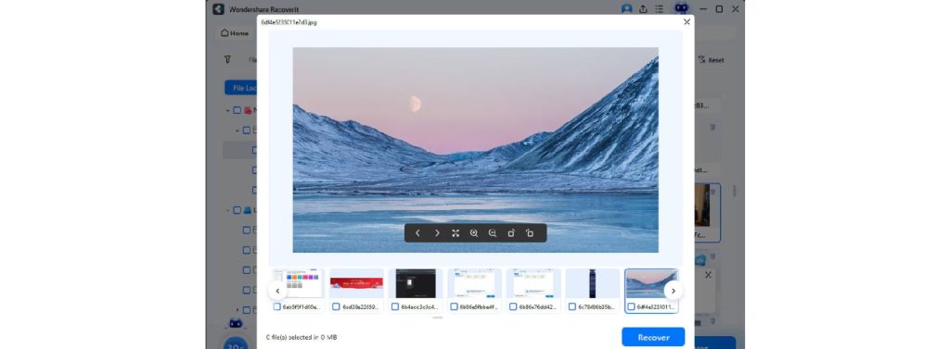This screenshot has width=950, height=349.
Task: Collapse the blue drive tree node arrow
Action: pyautogui.click(x=228, y=210)
